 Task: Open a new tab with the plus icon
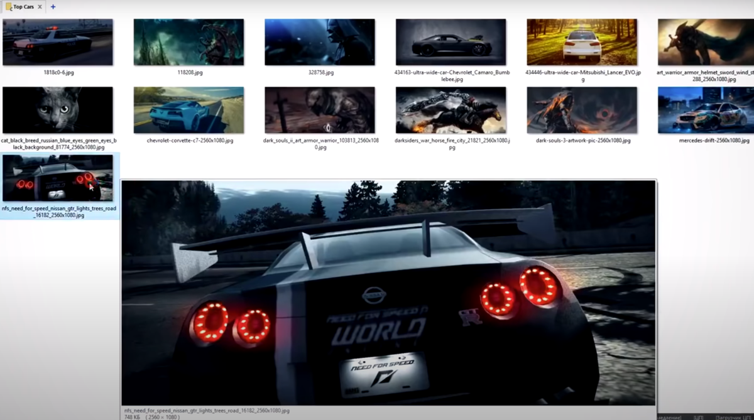click(x=53, y=7)
